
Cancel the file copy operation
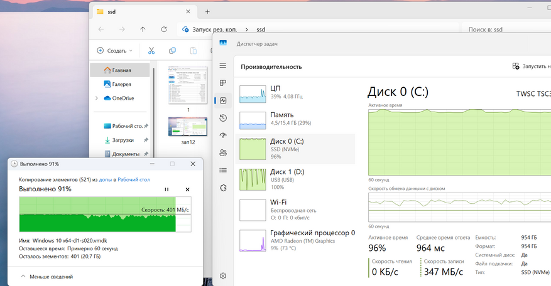click(x=187, y=189)
